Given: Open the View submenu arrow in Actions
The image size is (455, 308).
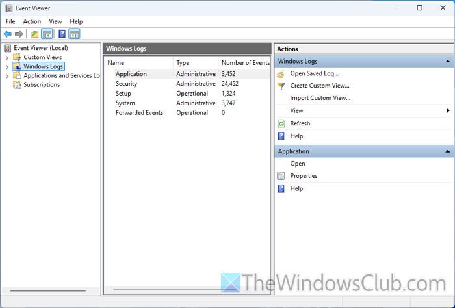Looking at the screenshot, I should (448, 110).
